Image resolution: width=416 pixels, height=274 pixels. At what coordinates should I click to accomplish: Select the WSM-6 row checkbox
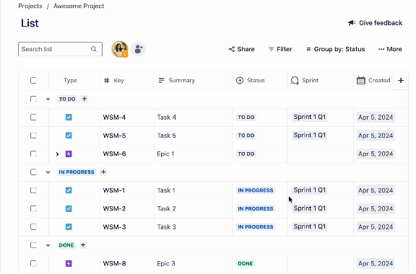click(x=33, y=154)
